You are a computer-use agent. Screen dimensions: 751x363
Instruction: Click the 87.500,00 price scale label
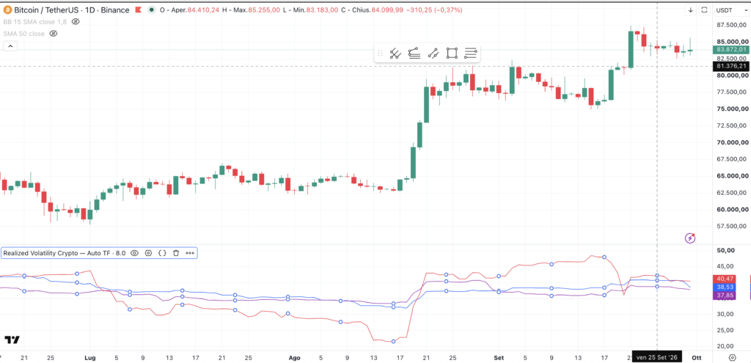733,25
